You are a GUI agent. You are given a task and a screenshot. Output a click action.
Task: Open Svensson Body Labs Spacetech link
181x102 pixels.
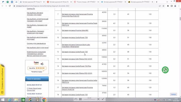76,46
